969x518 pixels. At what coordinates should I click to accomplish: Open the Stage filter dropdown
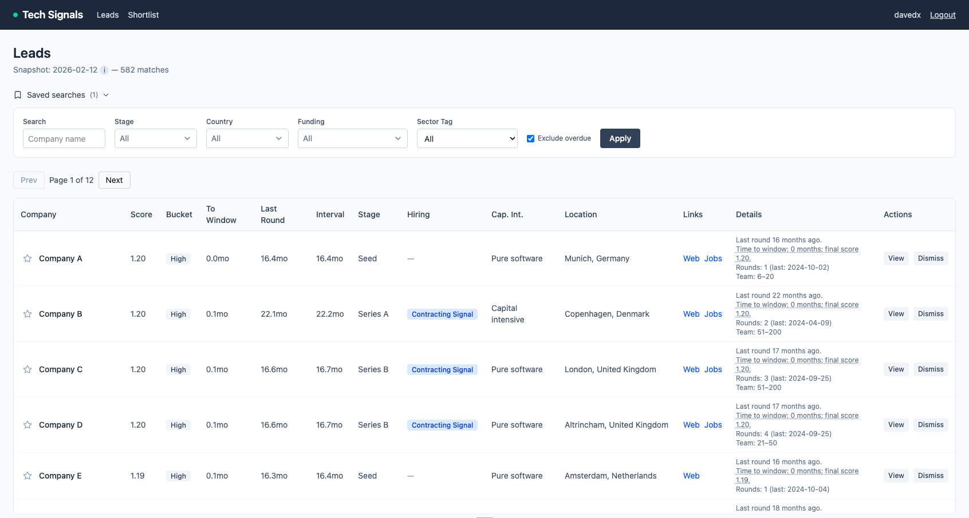[156, 138]
